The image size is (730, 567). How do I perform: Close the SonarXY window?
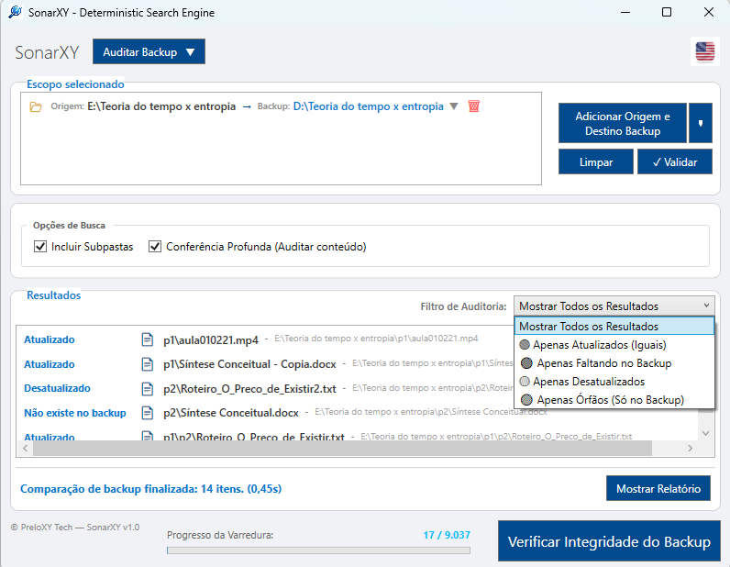click(x=709, y=12)
